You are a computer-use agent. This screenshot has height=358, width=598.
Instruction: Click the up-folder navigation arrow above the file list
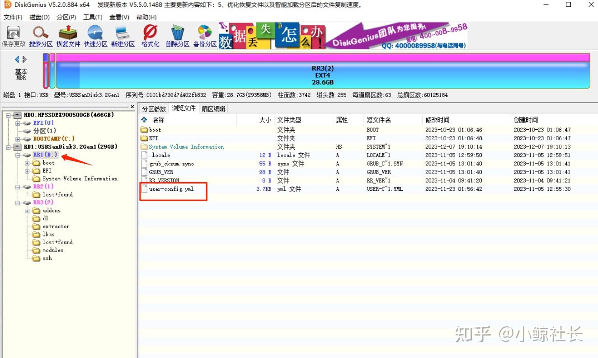pos(143,119)
